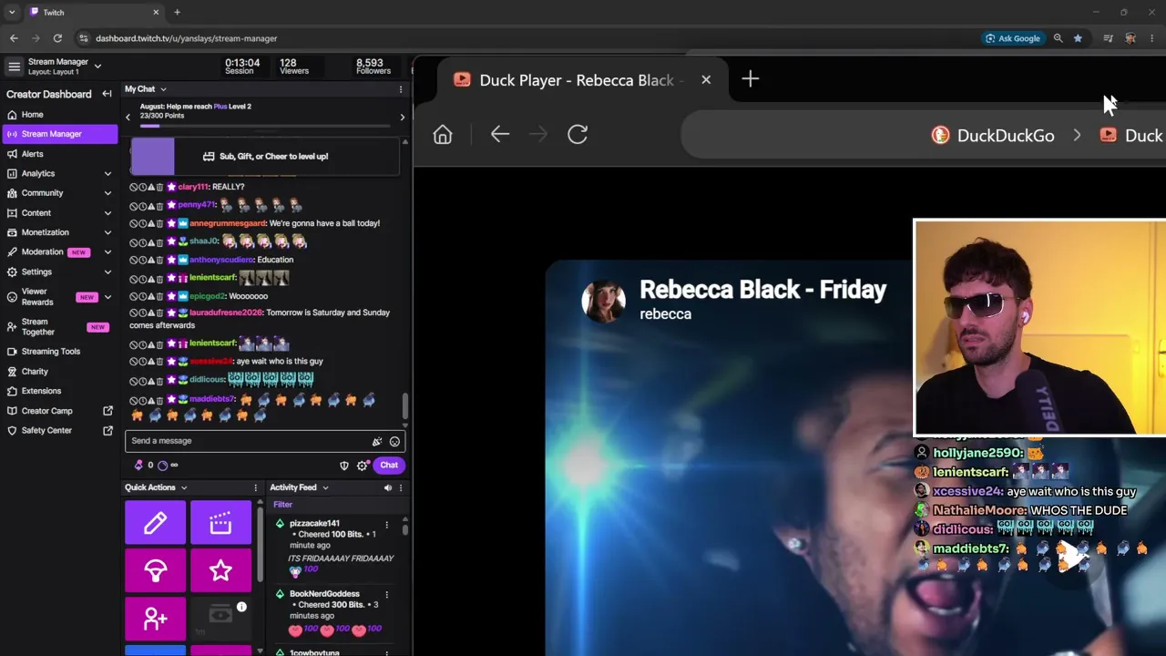Select Stream Manager in the sidebar

coord(60,134)
